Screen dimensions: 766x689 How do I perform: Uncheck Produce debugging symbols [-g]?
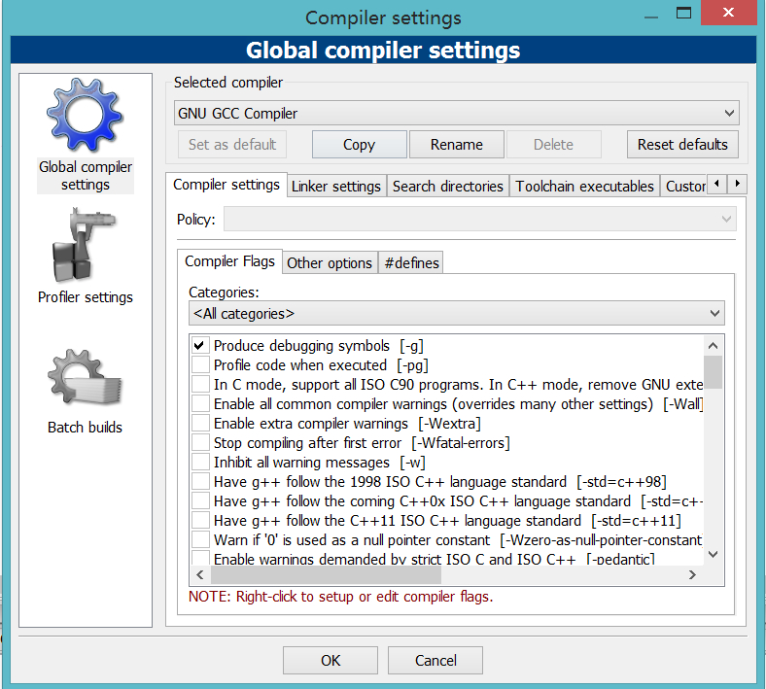tap(200, 346)
